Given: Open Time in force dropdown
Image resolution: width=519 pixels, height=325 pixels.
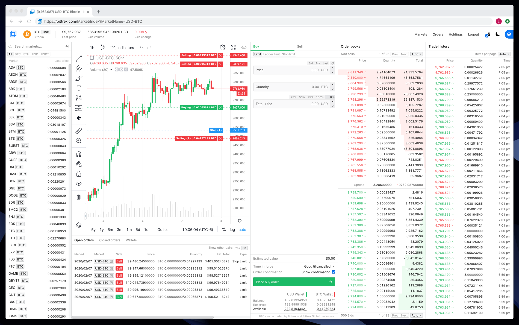Looking at the screenshot, I should click(x=319, y=267).
